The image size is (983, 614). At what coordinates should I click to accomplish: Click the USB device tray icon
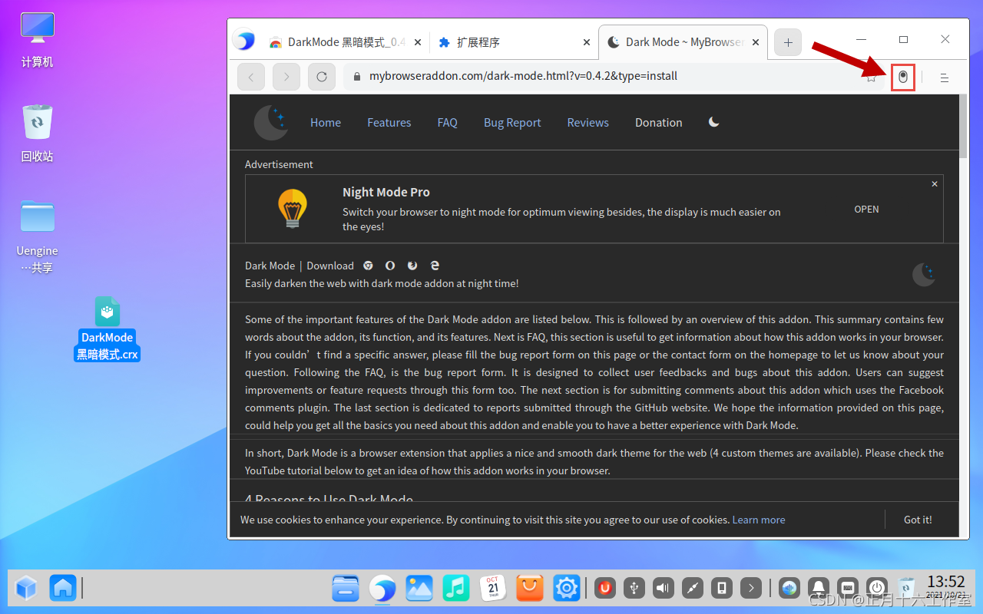coord(634,589)
